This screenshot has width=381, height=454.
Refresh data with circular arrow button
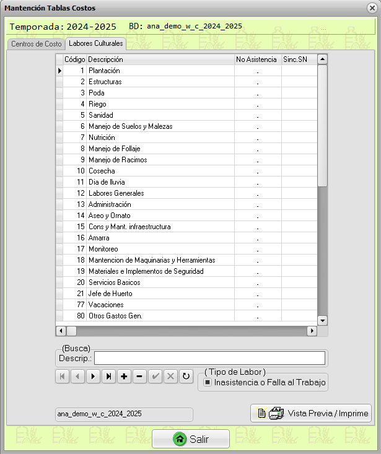pos(186,377)
